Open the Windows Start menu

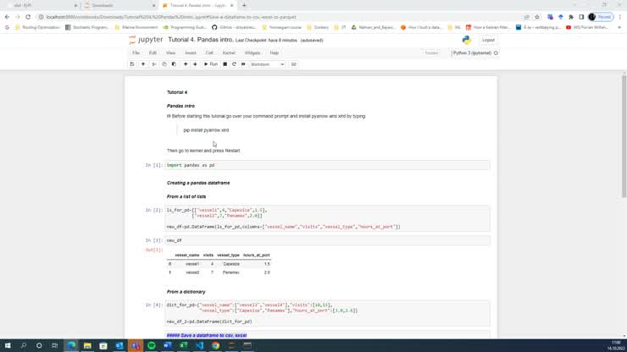click(8, 345)
